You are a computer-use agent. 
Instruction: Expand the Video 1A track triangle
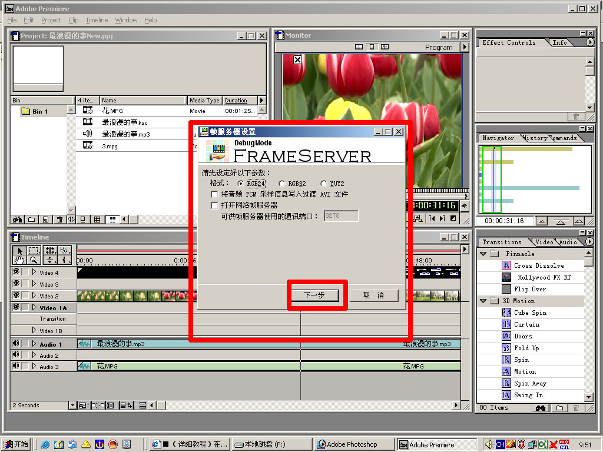pyautogui.click(x=34, y=307)
